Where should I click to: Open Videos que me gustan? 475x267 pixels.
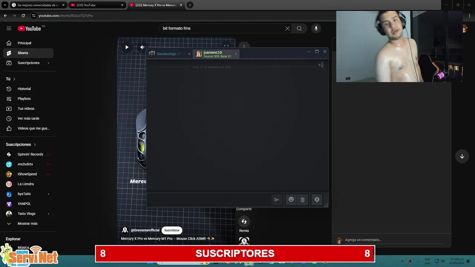click(x=28, y=128)
